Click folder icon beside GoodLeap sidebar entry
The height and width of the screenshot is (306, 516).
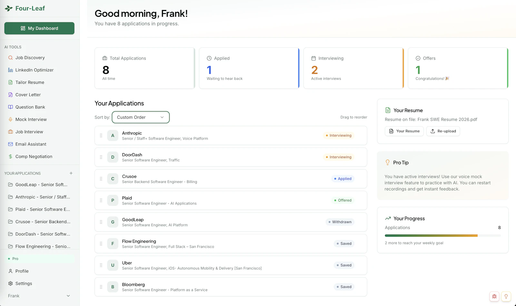pos(10,185)
